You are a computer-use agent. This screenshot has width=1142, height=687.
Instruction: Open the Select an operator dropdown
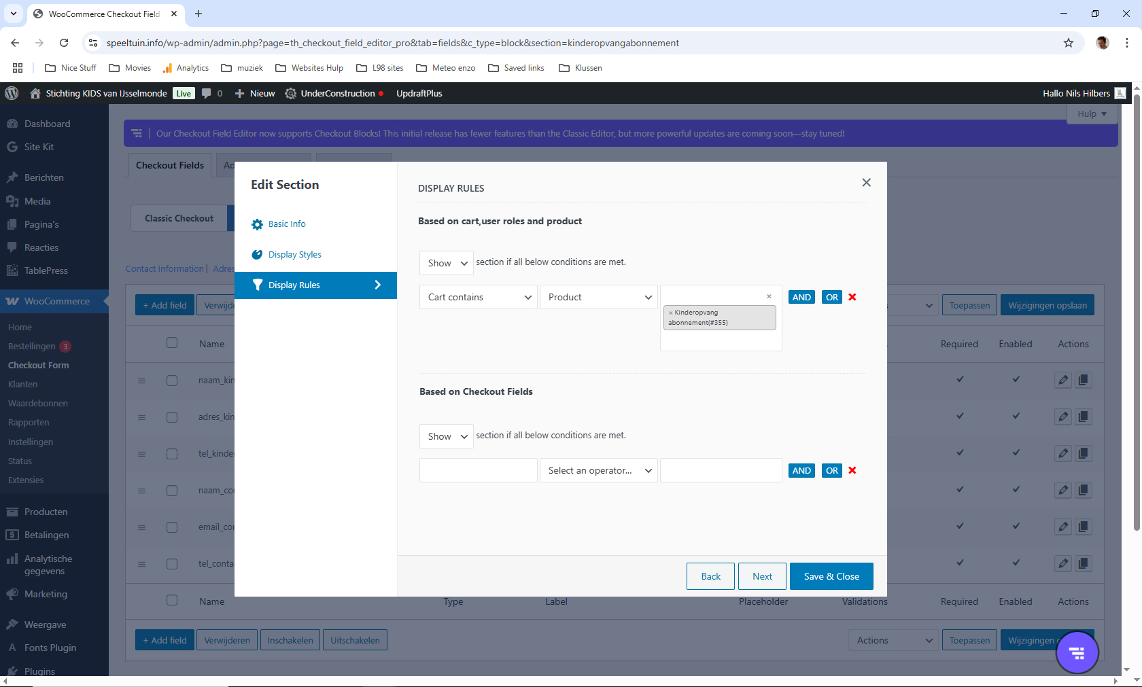pyautogui.click(x=598, y=470)
